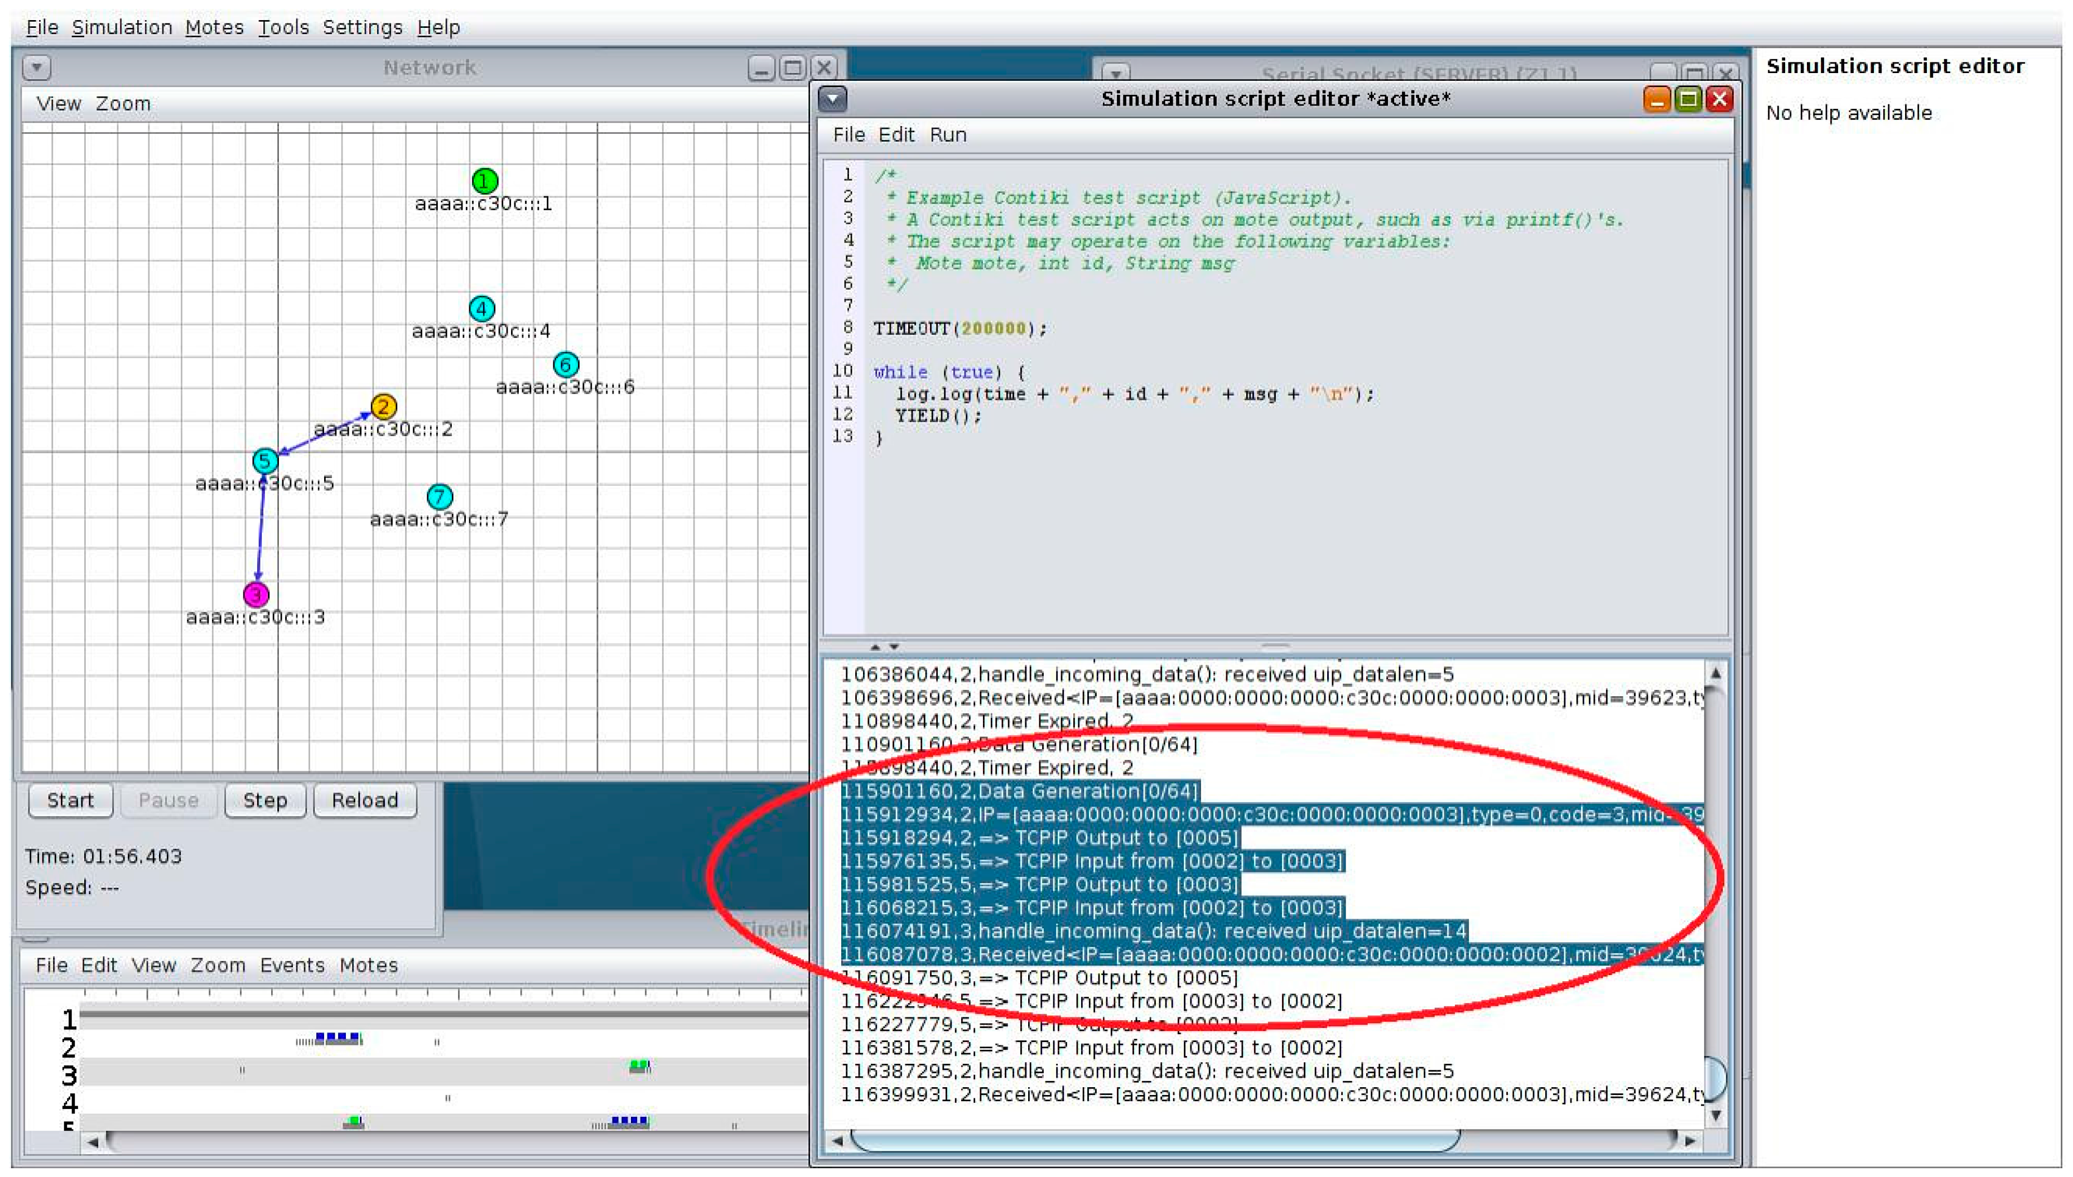Select cyan mote node 6
2073x1177 pixels.
click(x=566, y=365)
